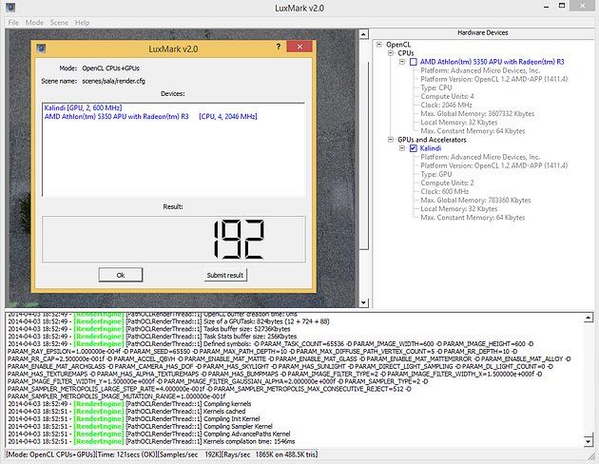This screenshot has width=599, height=464.
Task: Click the 'OpenCL CPUs+GPUs' mode value
Action: [x=111, y=68]
